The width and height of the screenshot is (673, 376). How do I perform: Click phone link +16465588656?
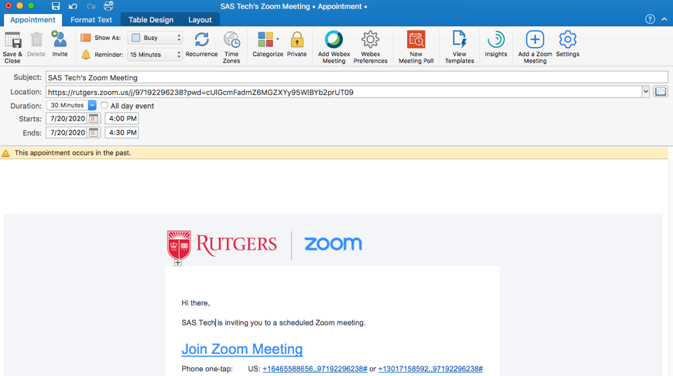[315, 369]
